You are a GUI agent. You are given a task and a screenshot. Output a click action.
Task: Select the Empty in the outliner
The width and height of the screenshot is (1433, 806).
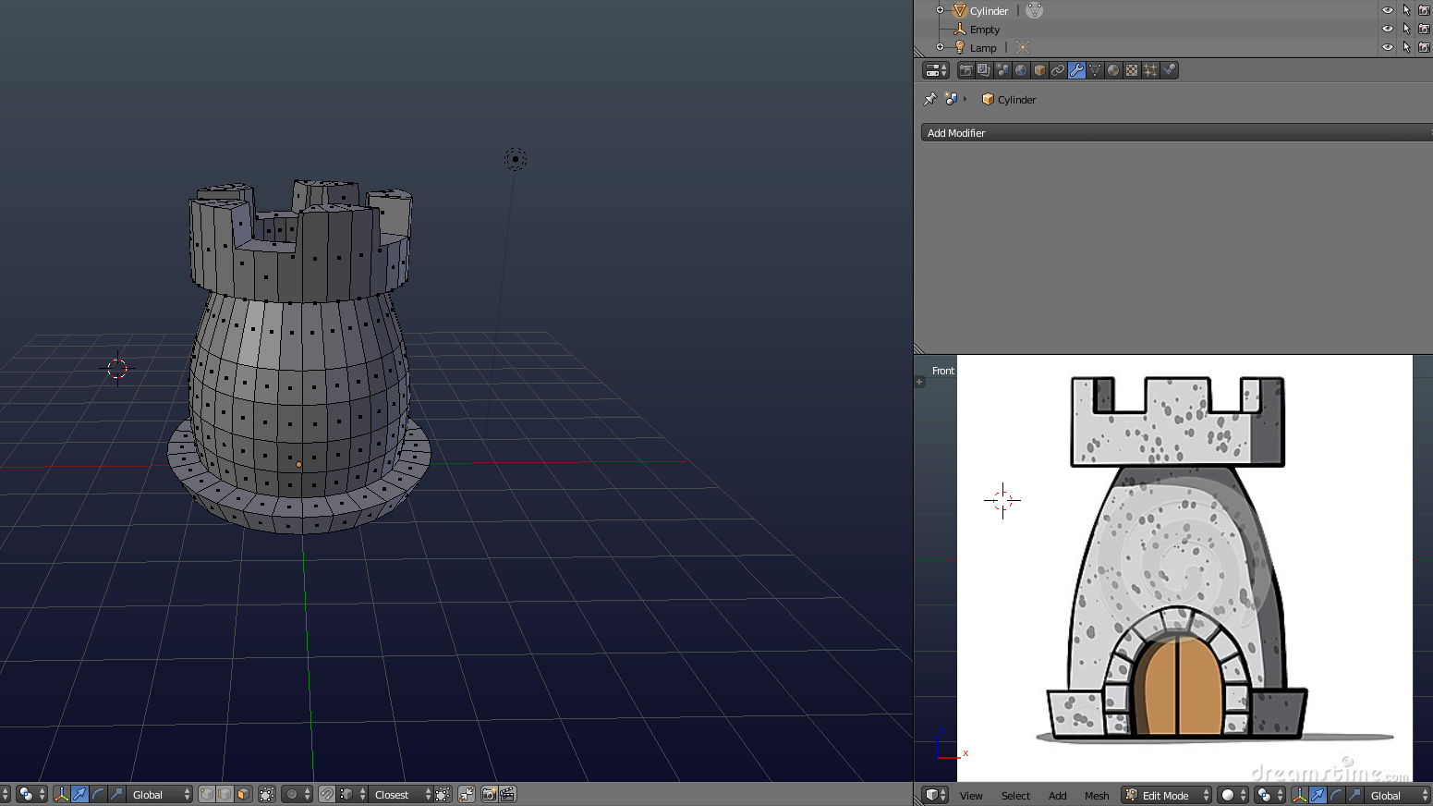984,29
